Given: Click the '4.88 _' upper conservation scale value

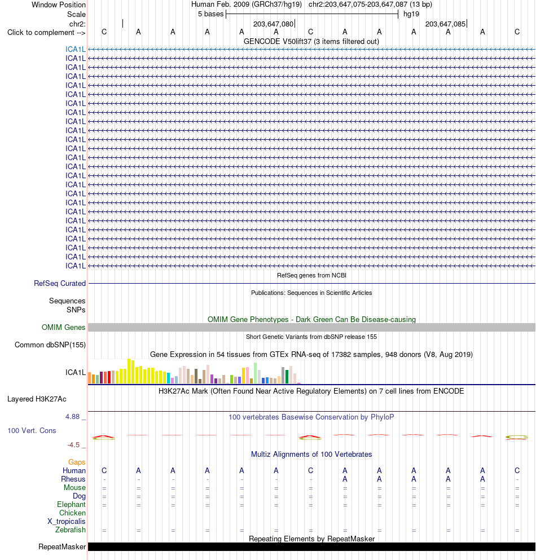Looking at the screenshot, I should point(76,416).
